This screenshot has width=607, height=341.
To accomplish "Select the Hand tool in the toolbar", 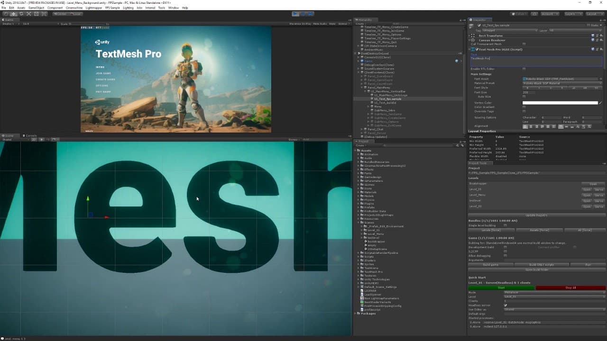I will [x=6, y=14].
